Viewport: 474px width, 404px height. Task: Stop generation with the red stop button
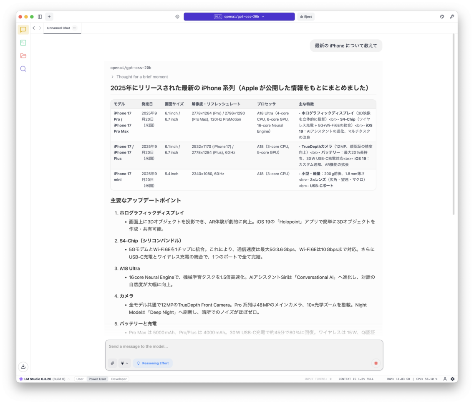[x=376, y=363]
